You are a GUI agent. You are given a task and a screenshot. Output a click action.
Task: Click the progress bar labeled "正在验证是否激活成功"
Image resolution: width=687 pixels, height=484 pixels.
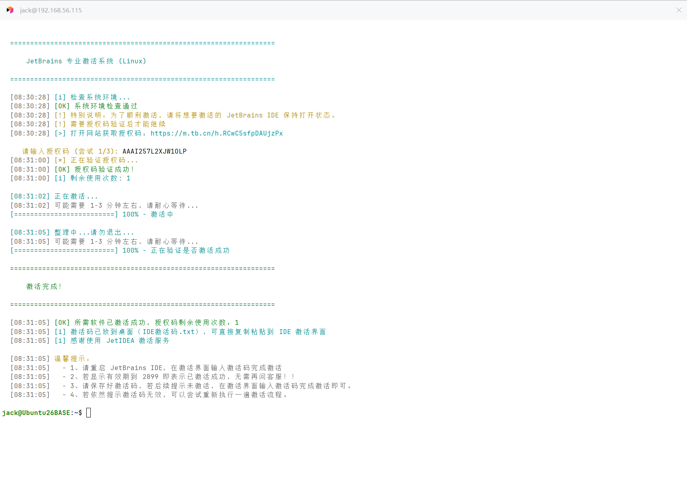pyautogui.click(x=120, y=250)
